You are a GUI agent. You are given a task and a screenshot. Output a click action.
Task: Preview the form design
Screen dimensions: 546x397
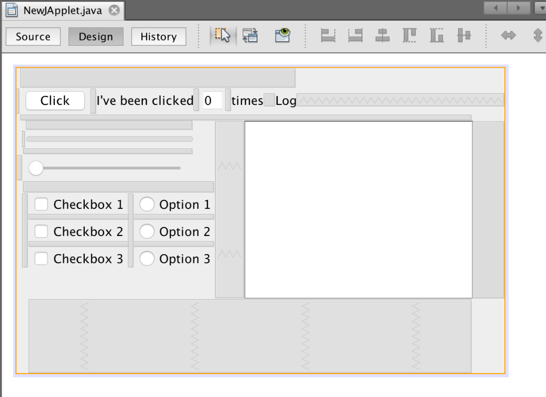click(282, 35)
